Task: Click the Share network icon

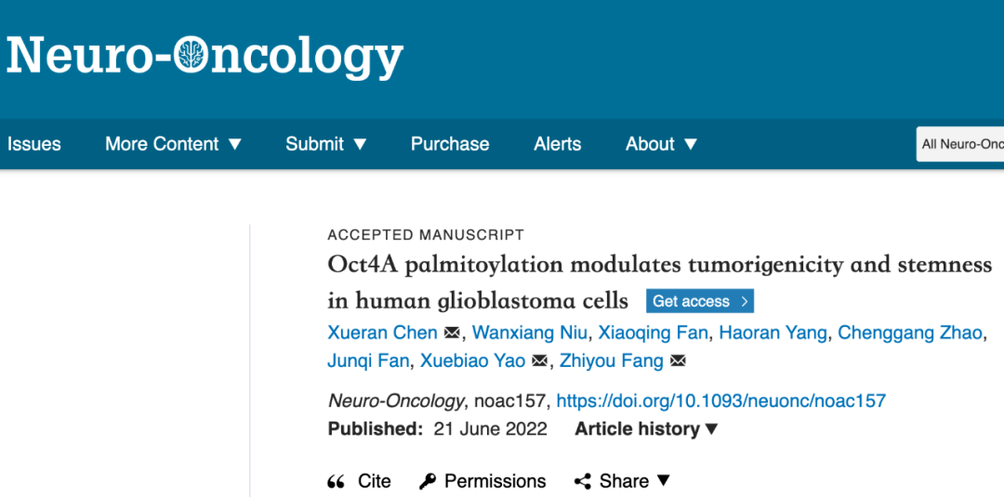Action: click(x=583, y=481)
